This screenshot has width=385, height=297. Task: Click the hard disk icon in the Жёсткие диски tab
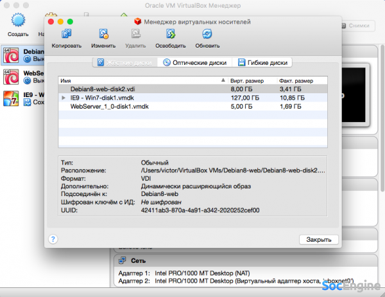click(101, 62)
